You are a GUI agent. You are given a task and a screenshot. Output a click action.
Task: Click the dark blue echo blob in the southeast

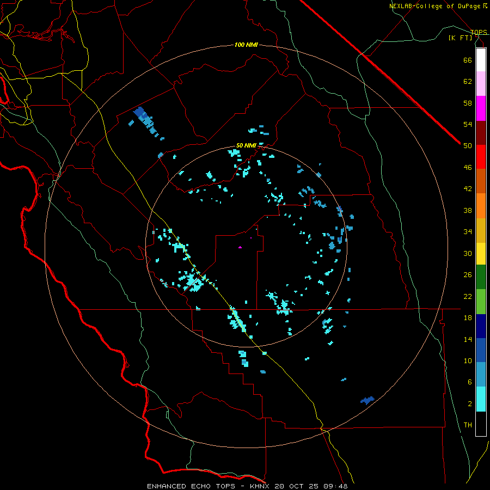coord(367,400)
